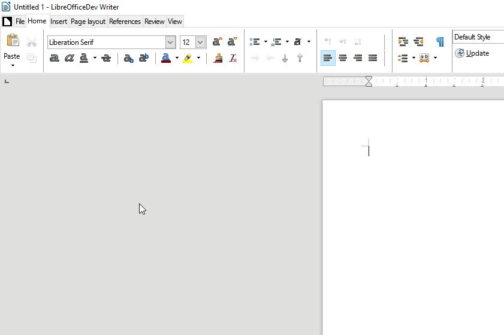Switch to the Page layout tab
The image size is (504, 335).
pos(88,22)
